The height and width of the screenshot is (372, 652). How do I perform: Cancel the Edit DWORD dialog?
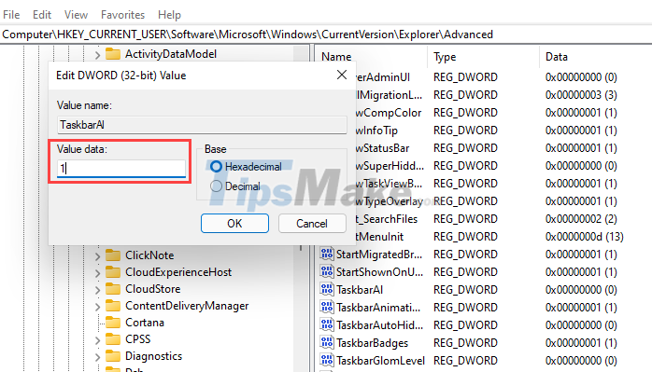point(312,224)
